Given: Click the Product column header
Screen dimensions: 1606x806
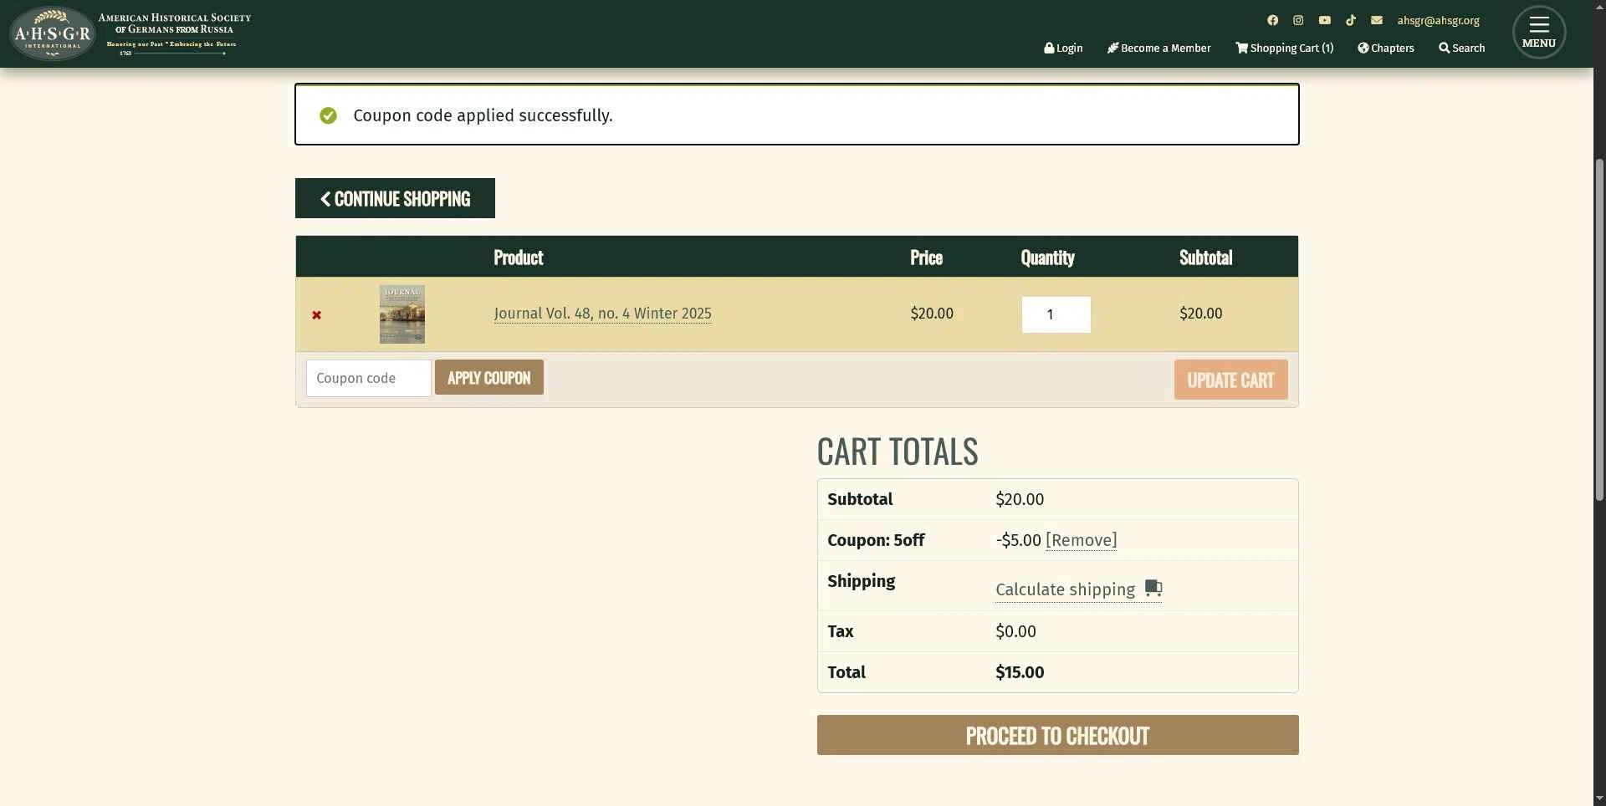Looking at the screenshot, I should [x=518, y=258].
